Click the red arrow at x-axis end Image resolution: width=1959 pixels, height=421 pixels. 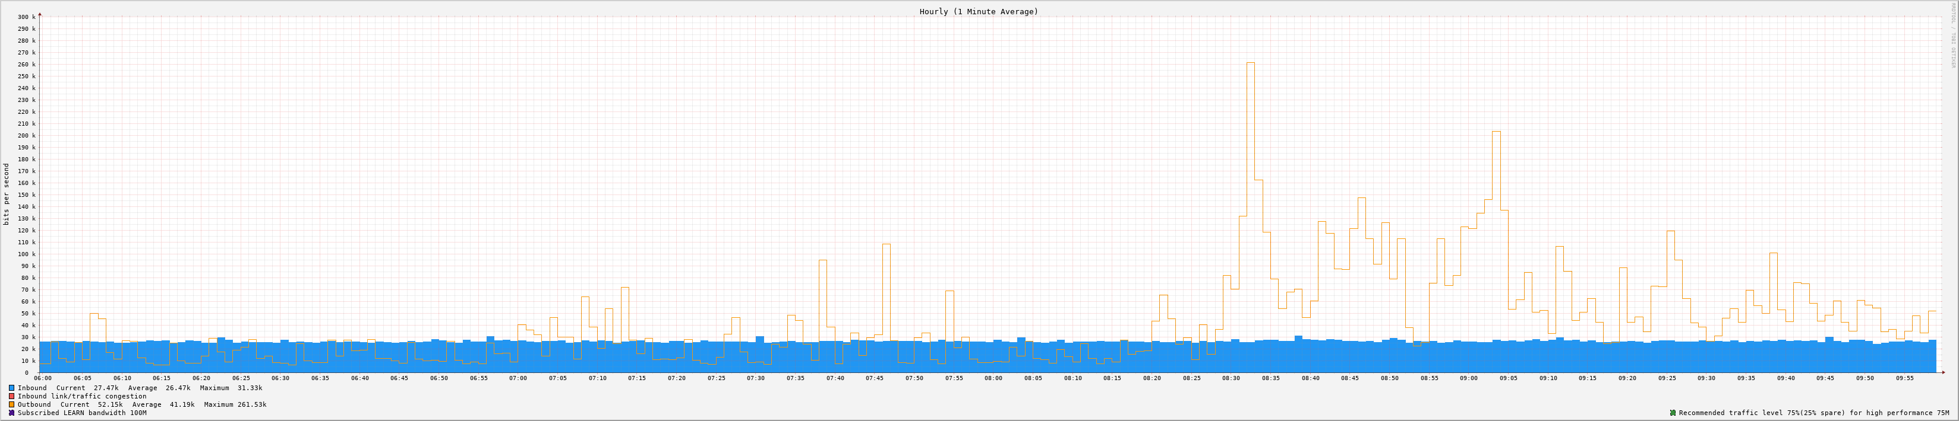click(1943, 372)
